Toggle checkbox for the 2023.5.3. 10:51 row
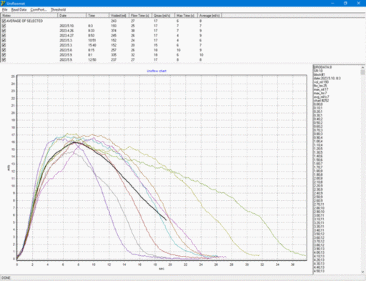366x281 pixels. click(x=4, y=40)
